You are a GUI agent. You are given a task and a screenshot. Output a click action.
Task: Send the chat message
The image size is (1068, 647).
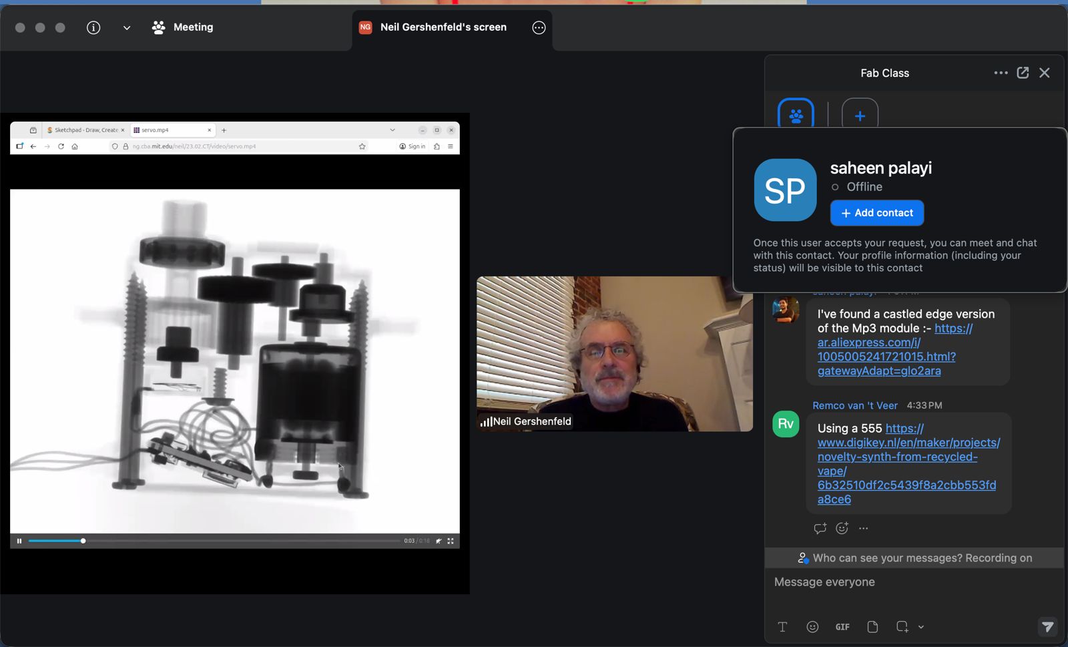pyautogui.click(x=1048, y=627)
